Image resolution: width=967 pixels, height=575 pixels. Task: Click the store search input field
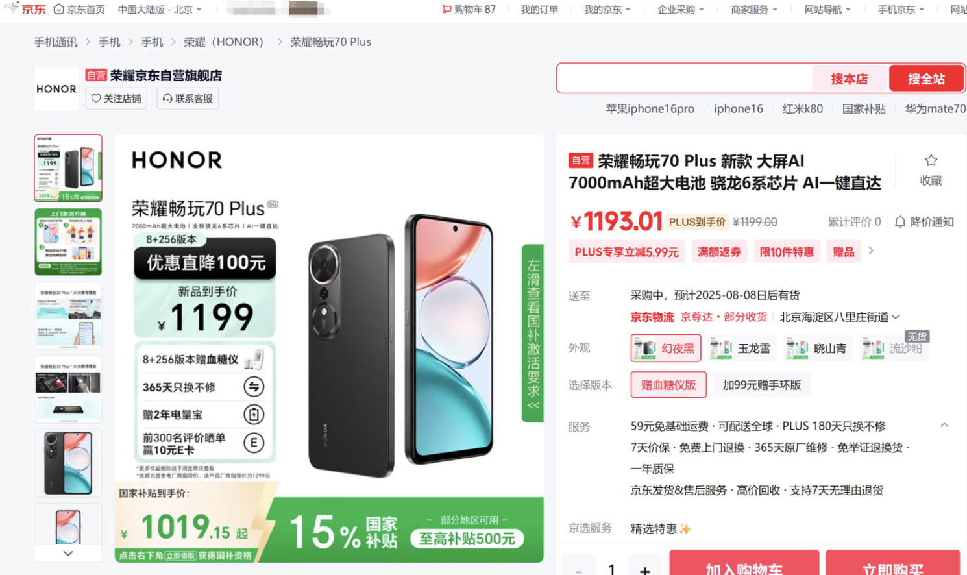pos(685,79)
